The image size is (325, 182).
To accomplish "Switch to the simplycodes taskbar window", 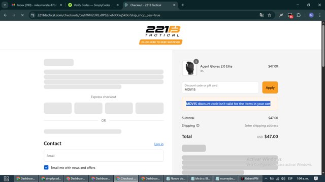I will pyautogui.click(x=51, y=178).
